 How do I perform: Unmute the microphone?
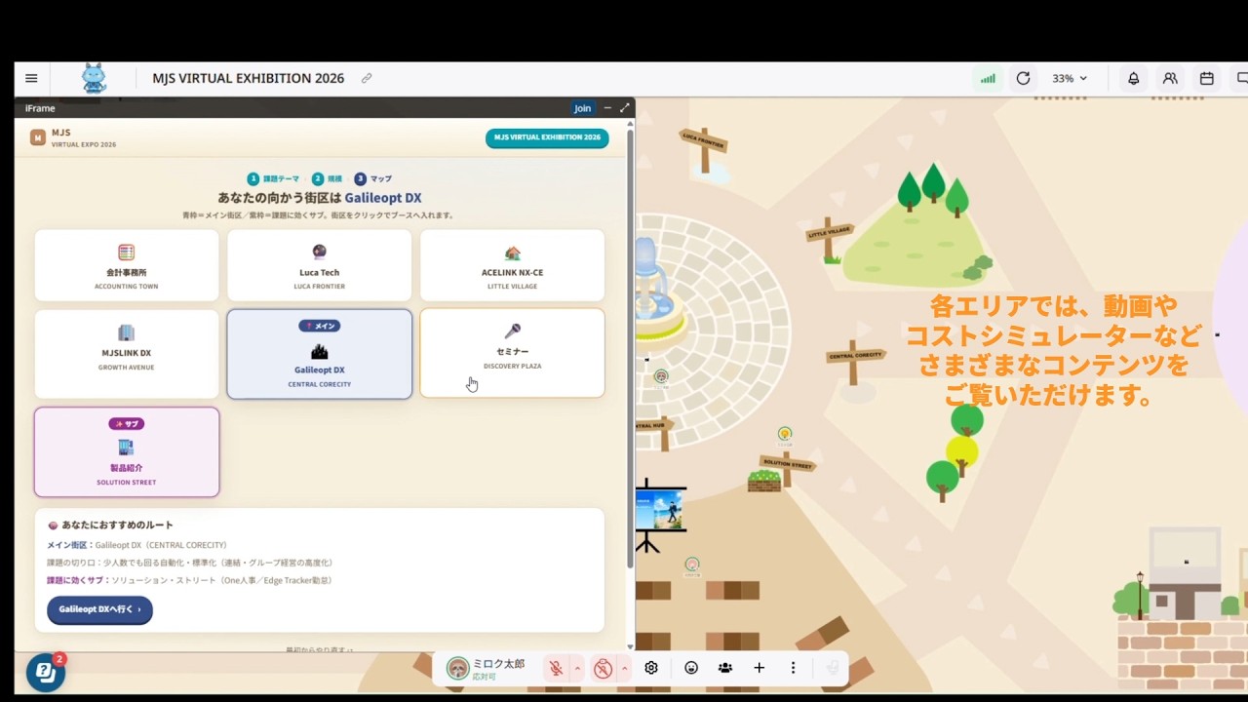556,668
